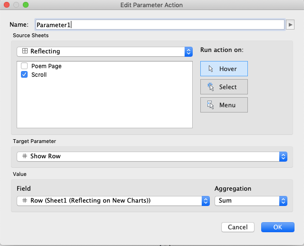
Task: Select the Poem Page label in list
Action: (46, 66)
